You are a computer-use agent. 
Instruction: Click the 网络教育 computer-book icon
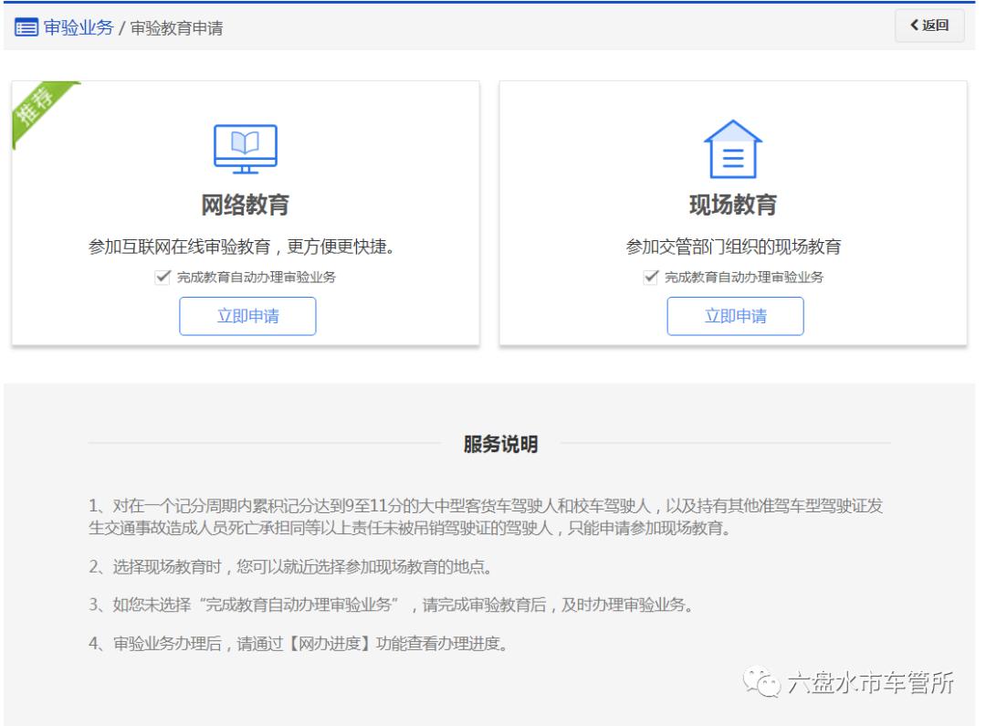246,148
